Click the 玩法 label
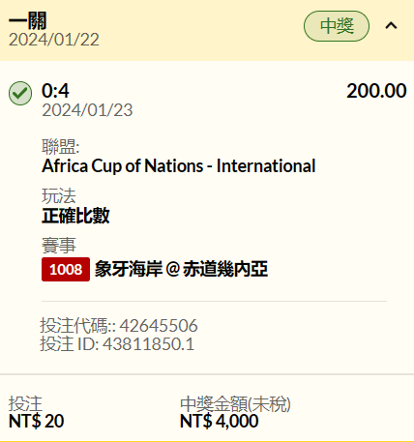 click(x=59, y=196)
